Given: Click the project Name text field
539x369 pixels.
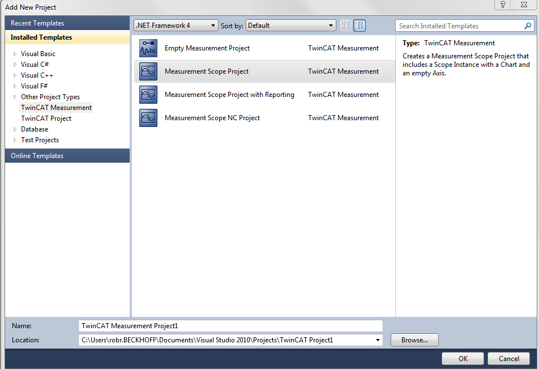Looking at the screenshot, I should pos(230,326).
